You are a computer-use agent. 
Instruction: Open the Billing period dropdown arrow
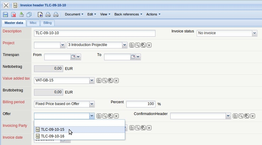(92, 104)
